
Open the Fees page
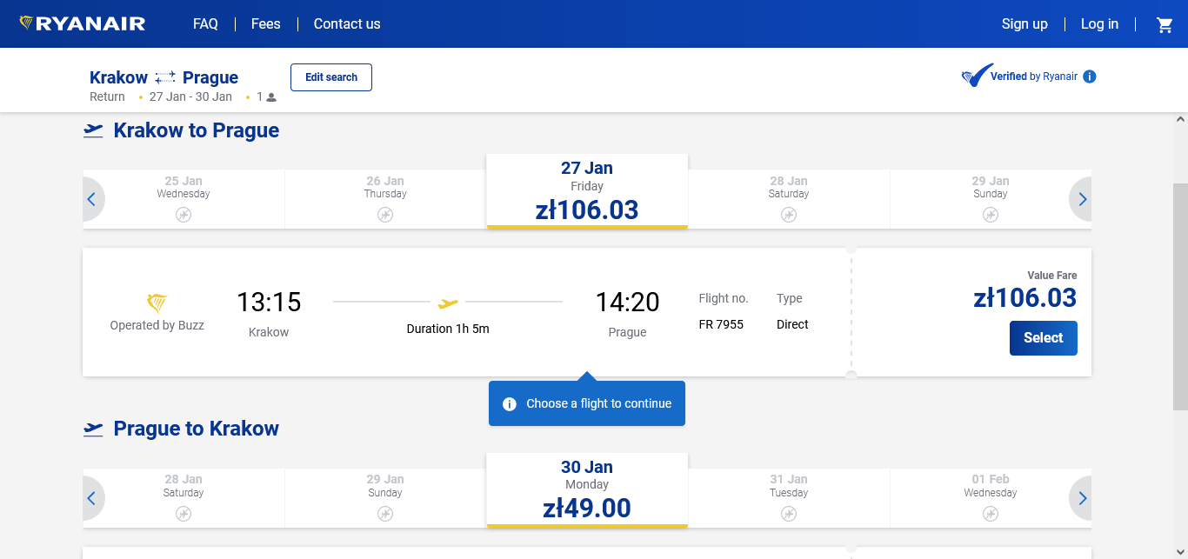[x=265, y=24]
